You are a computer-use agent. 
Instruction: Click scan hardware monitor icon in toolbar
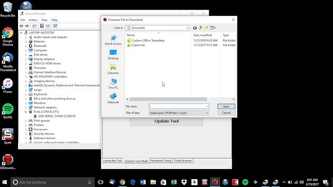coord(55,26)
